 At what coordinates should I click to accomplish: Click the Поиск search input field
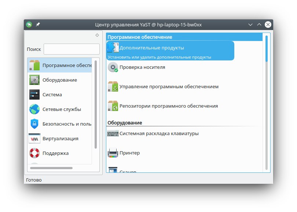click(71, 49)
